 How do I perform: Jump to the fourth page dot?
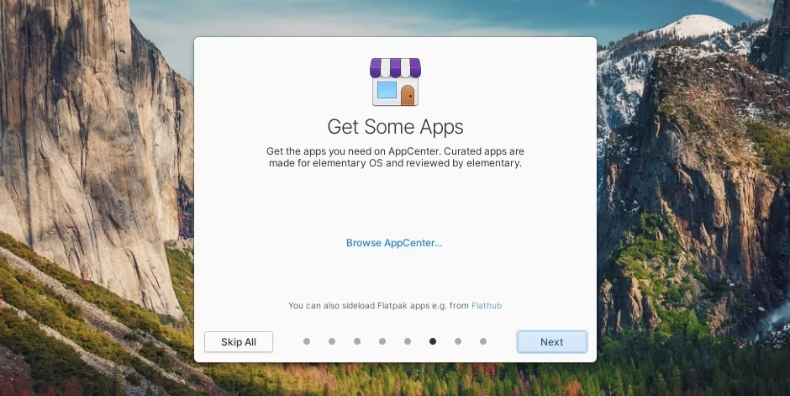(x=382, y=341)
